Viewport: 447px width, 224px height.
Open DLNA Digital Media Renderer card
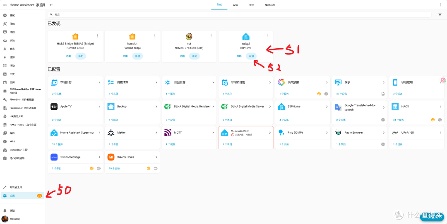pos(189,112)
